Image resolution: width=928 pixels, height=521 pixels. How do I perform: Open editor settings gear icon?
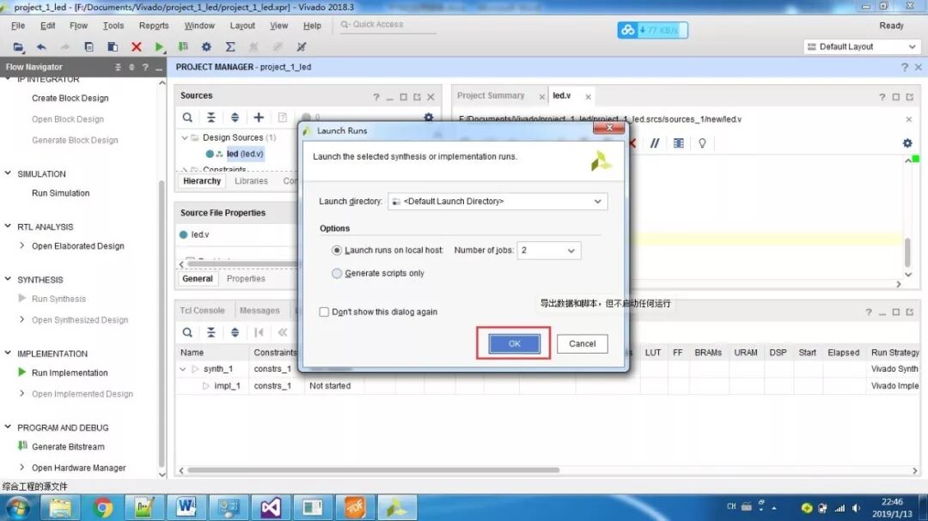point(907,143)
